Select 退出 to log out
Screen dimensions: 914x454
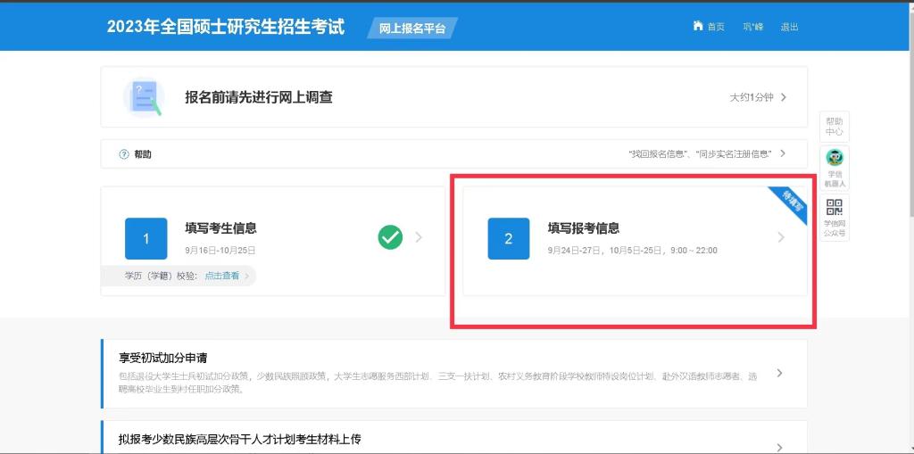click(789, 27)
